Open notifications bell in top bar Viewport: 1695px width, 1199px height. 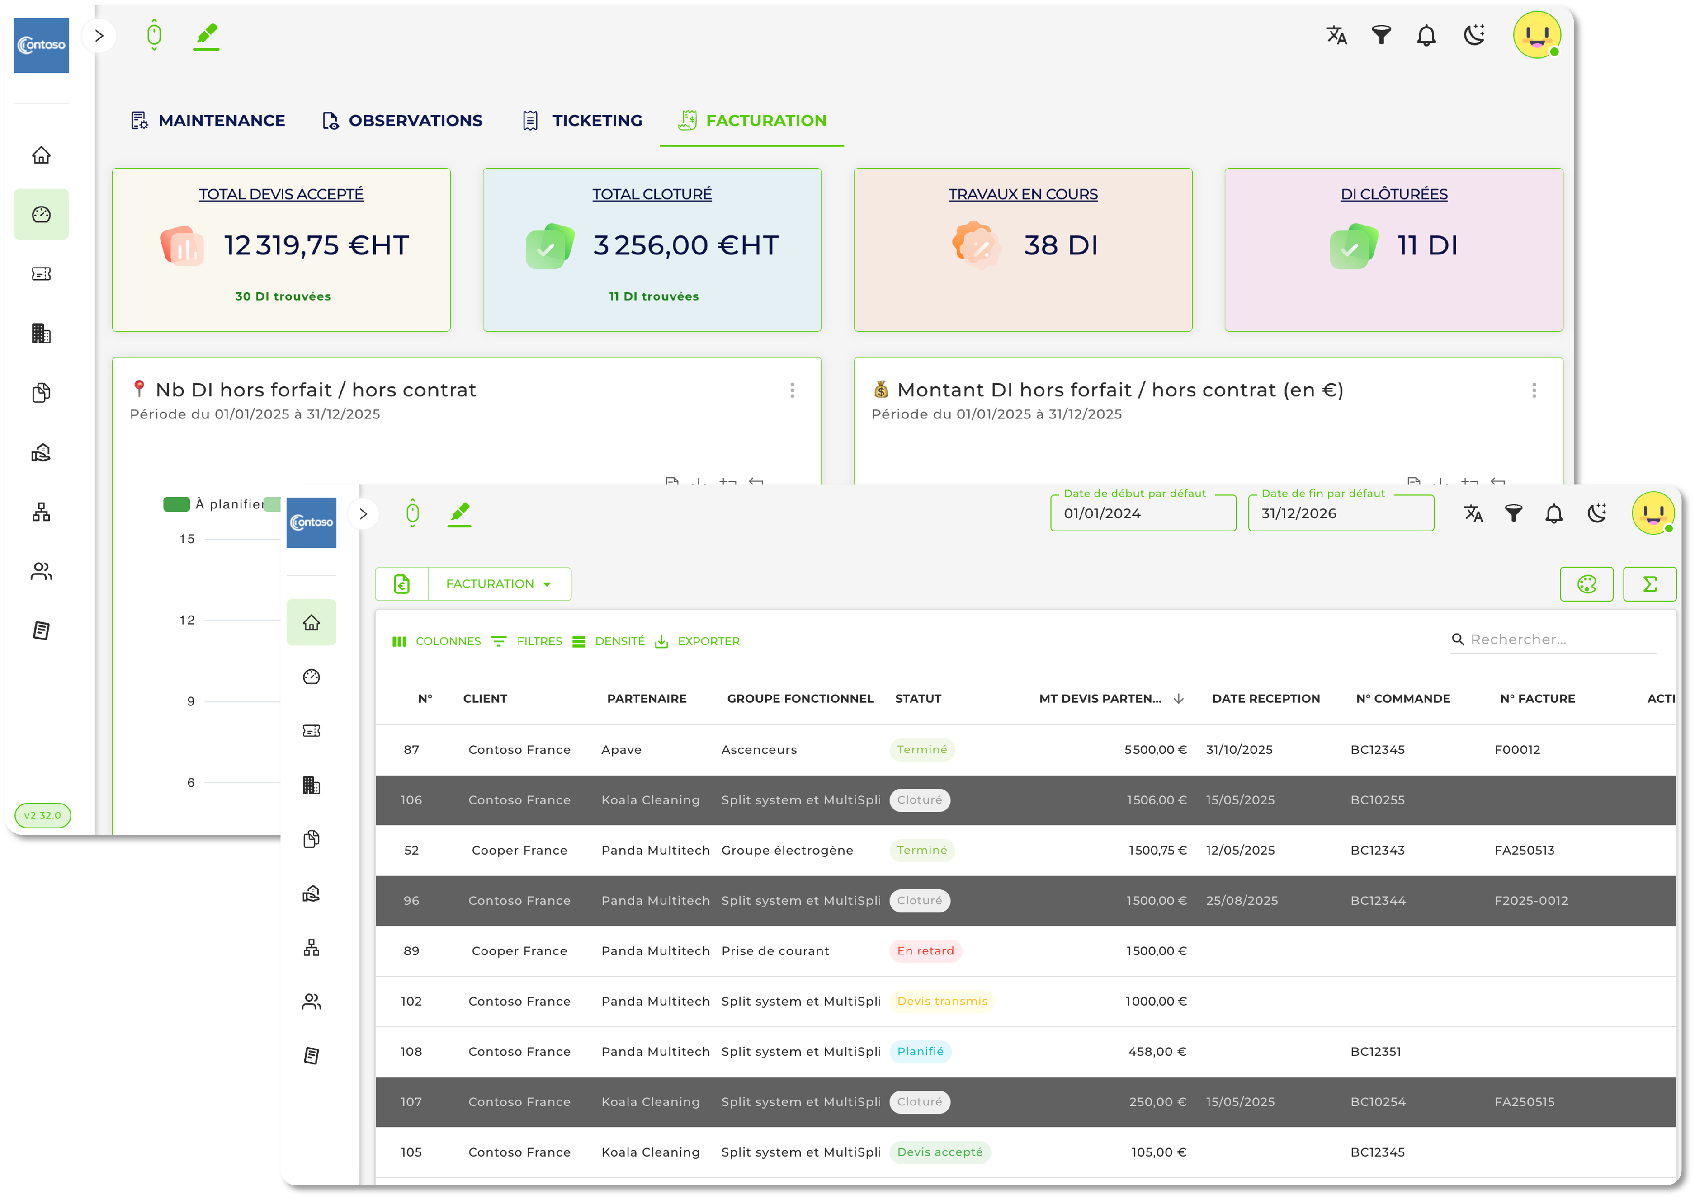click(x=1426, y=35)
